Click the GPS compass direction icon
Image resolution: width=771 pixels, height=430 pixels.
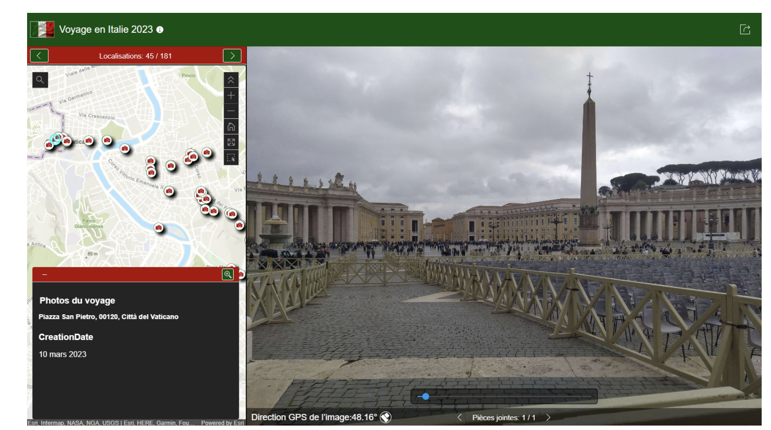tap(385, 417)
